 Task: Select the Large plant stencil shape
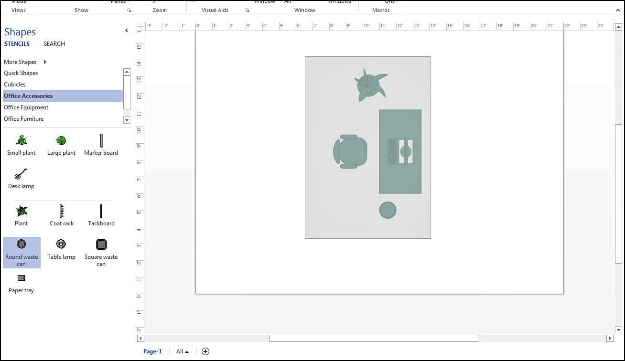coord(61,145)
